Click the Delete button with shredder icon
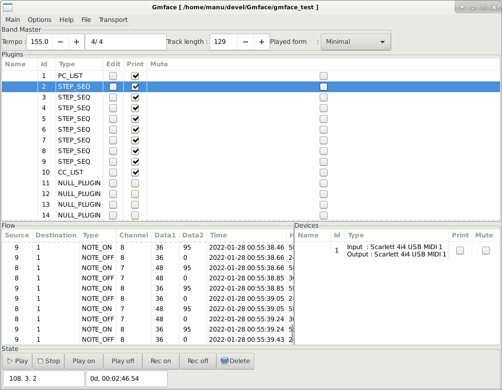The height and width of the screenshot is (390, 502). click(235, 361)
